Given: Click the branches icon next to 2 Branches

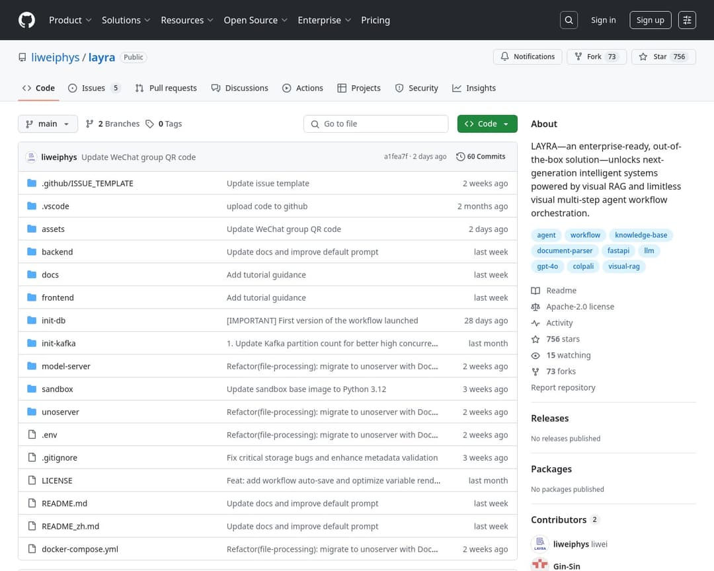Looking at the screenshot, I should (x=90, y=124).
